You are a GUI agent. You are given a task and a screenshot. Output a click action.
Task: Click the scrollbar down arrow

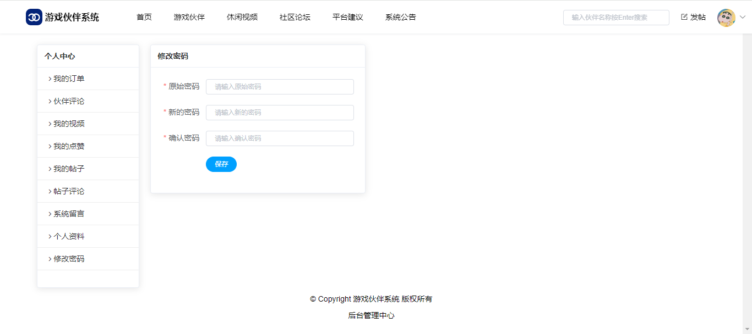click(x=747, y=329)
